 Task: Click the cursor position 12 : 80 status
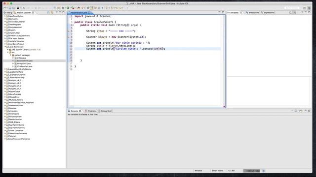click(232, 171)
